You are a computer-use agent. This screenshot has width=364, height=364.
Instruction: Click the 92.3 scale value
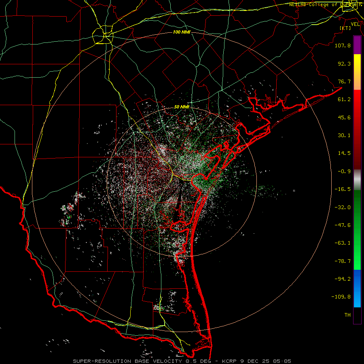[344, 63]
